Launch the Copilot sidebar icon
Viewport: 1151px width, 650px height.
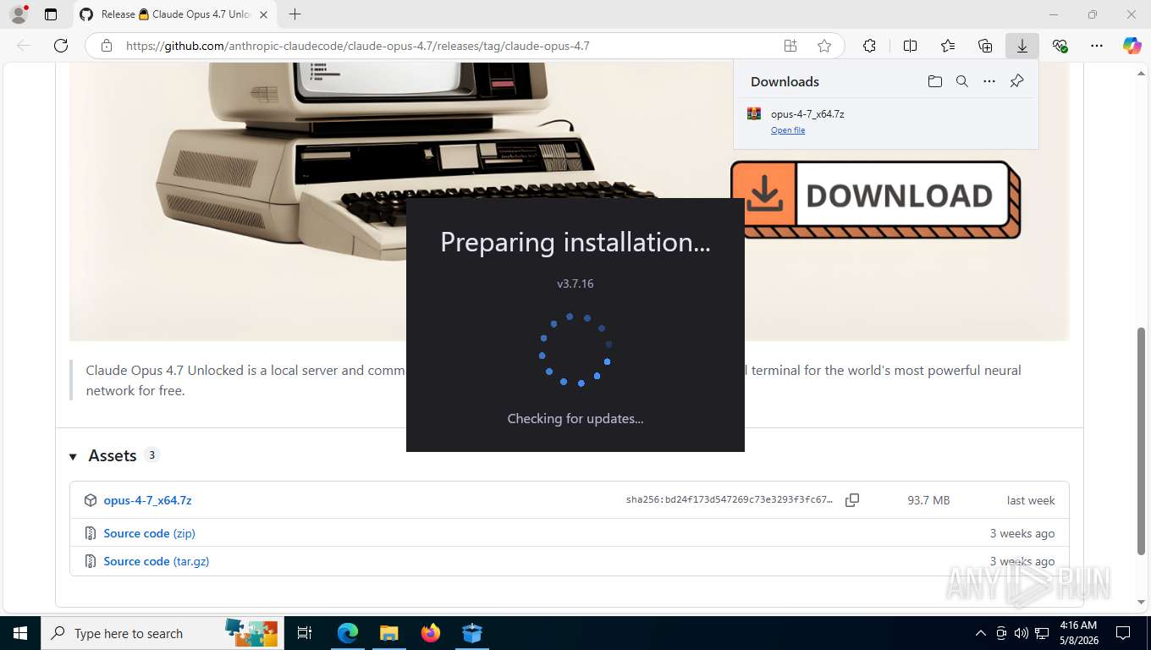click(x=1132, y=46)
